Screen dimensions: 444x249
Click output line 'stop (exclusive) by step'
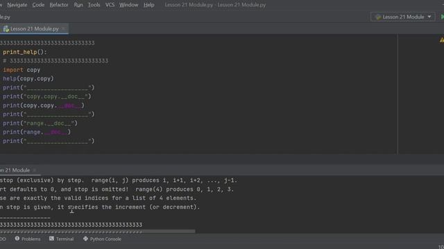[x=119, y=181]
